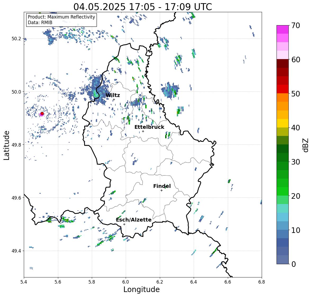312x296 pixels.
Task: Click the 0 value on the colorbar
Action: coord(294,264)
